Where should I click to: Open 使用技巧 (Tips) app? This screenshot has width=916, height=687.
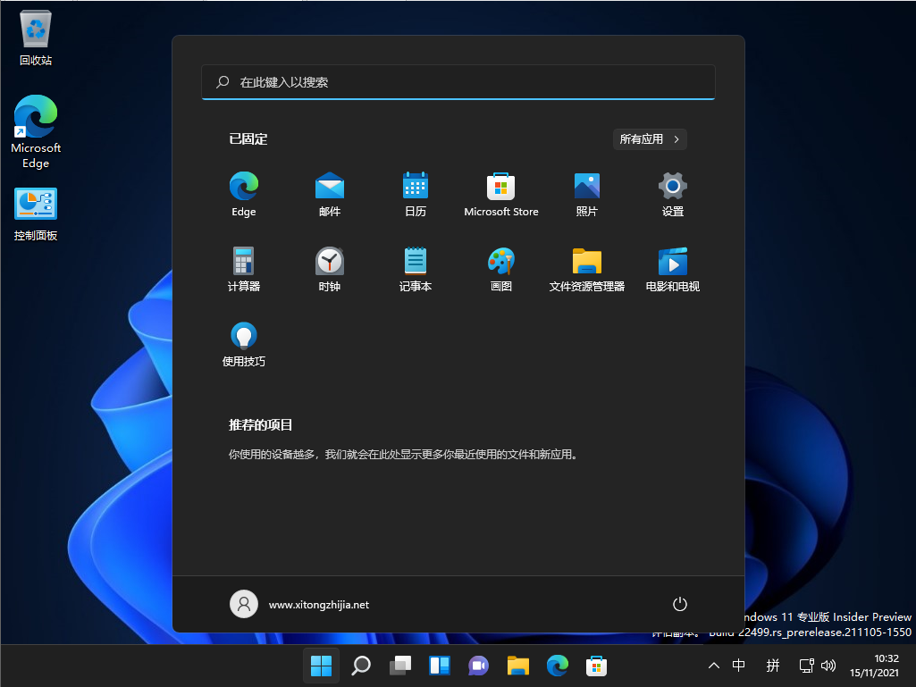coord(244,344)
